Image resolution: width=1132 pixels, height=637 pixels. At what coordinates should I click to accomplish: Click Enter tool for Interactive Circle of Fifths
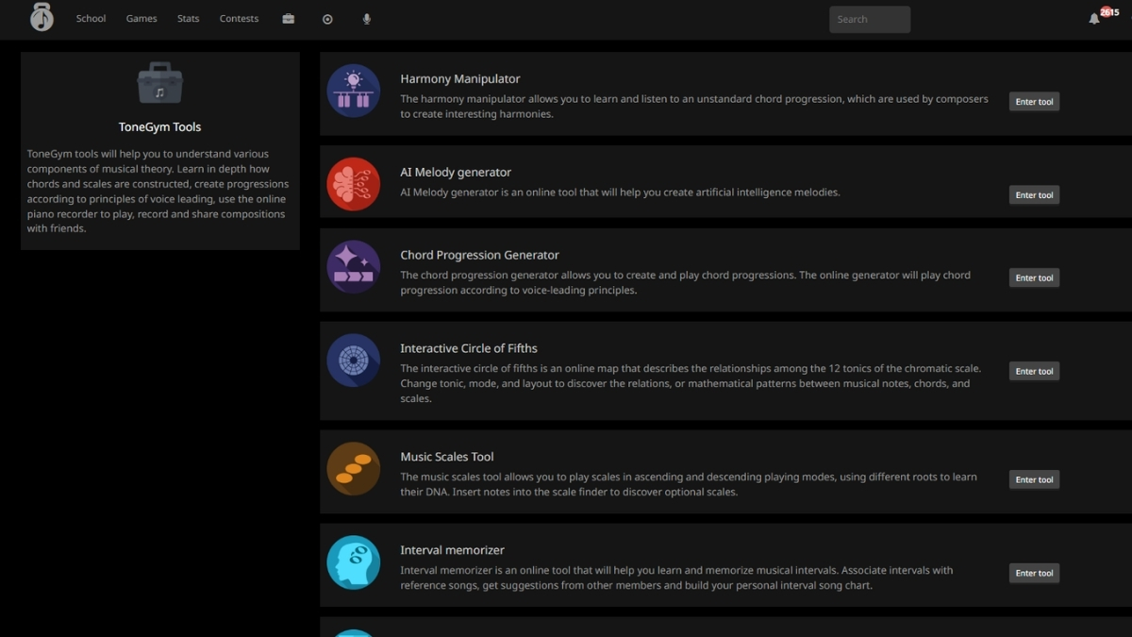tap(1034, 372)
